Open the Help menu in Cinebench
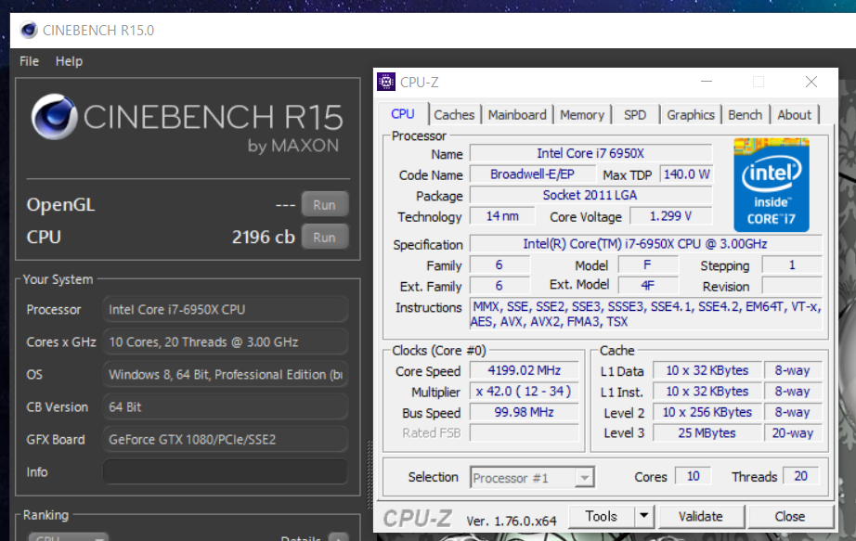This screenshot has height=541, width=856. point(69,61)
